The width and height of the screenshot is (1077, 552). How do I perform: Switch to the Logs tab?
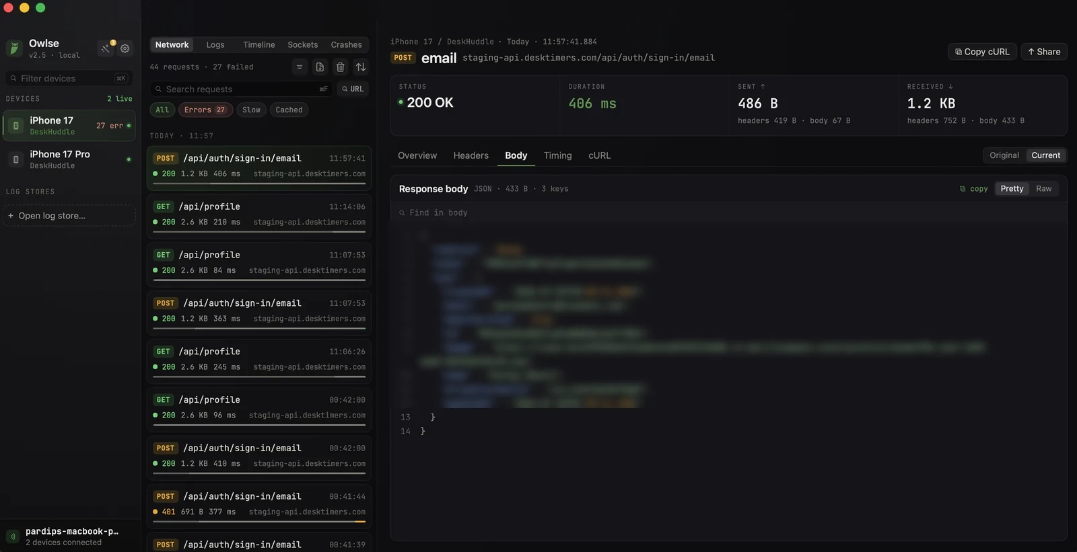(215, 44)
